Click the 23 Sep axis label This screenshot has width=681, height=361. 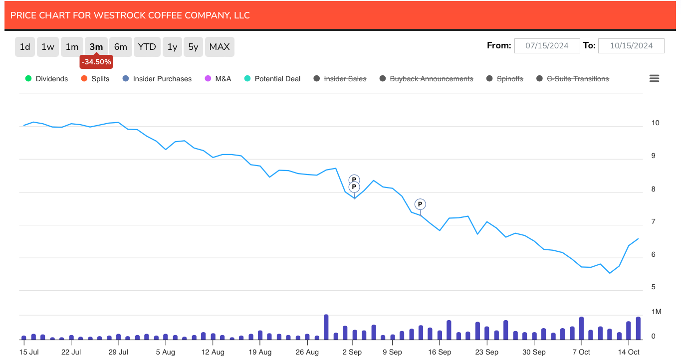tap(486, 352)
